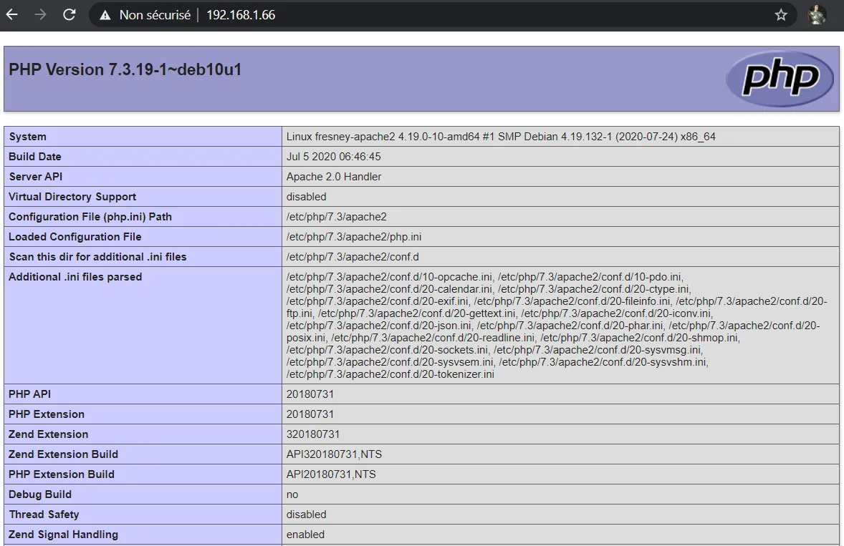Select the 'PHP API' row label
The height and width of the screenshot is (546, 844).
pos(29,394)
